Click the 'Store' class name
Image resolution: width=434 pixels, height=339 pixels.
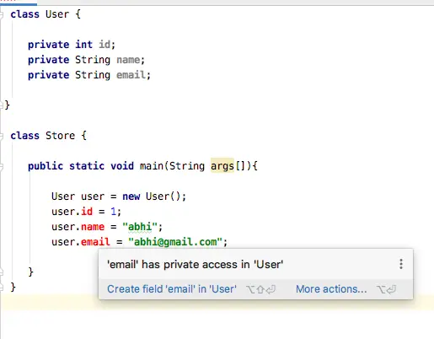point(60,136)
